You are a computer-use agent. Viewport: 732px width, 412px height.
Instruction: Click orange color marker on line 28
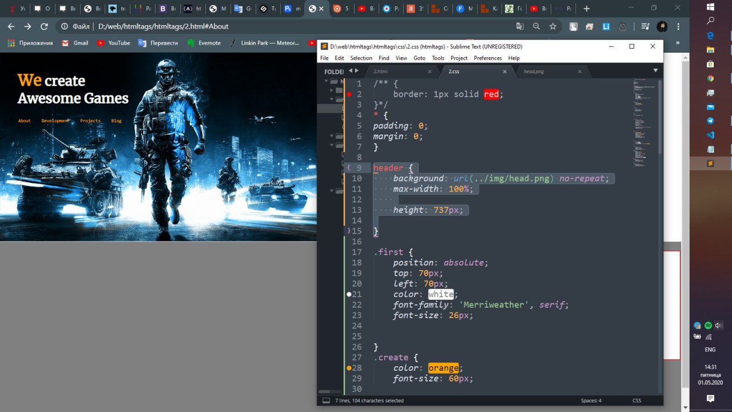pos(349,368)
